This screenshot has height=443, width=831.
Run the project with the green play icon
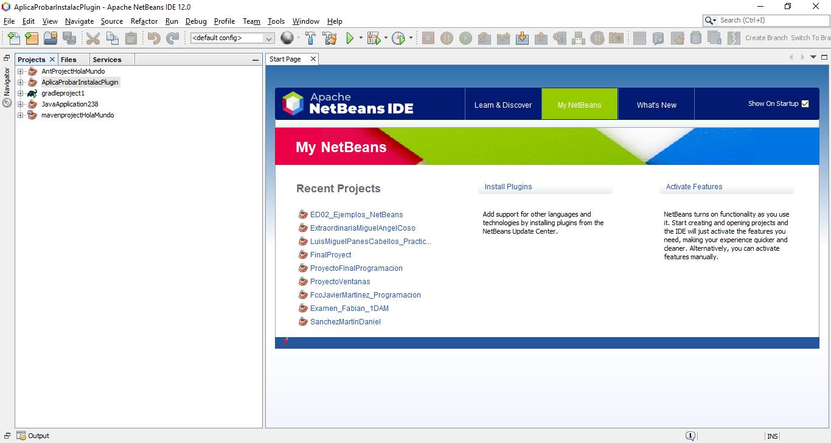(350, 38)
